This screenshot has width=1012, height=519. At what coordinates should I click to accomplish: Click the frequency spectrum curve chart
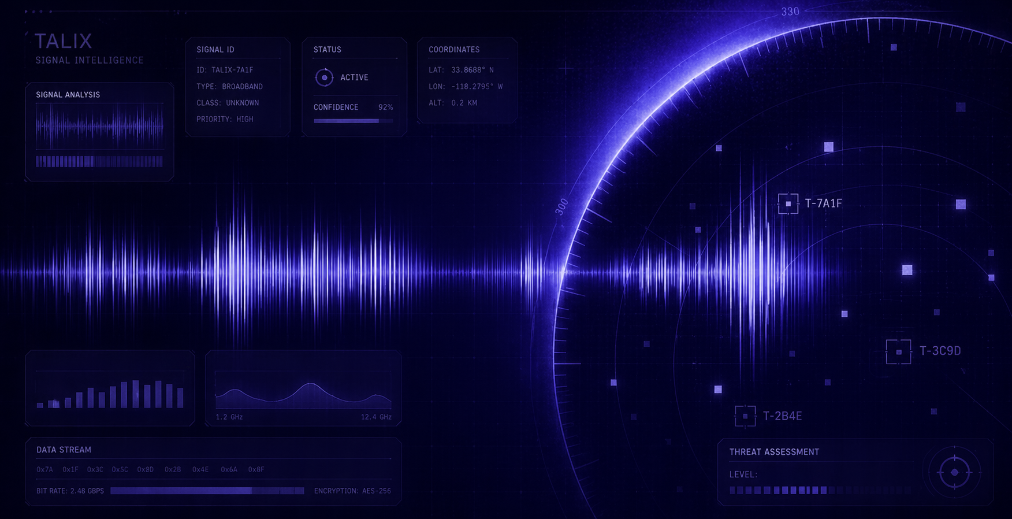tap(303, 390)
